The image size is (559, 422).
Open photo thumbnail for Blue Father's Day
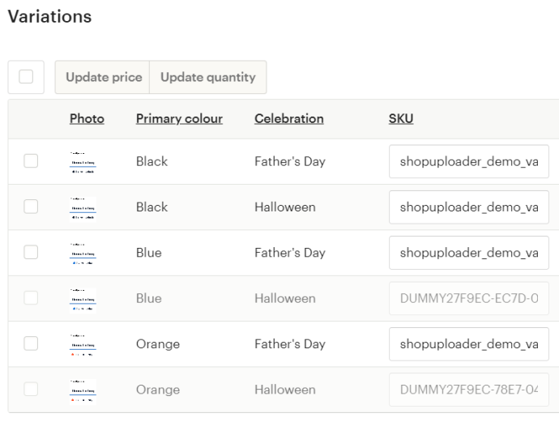pos(83,253)
